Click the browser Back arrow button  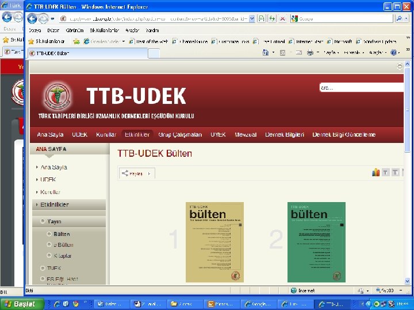32,19
